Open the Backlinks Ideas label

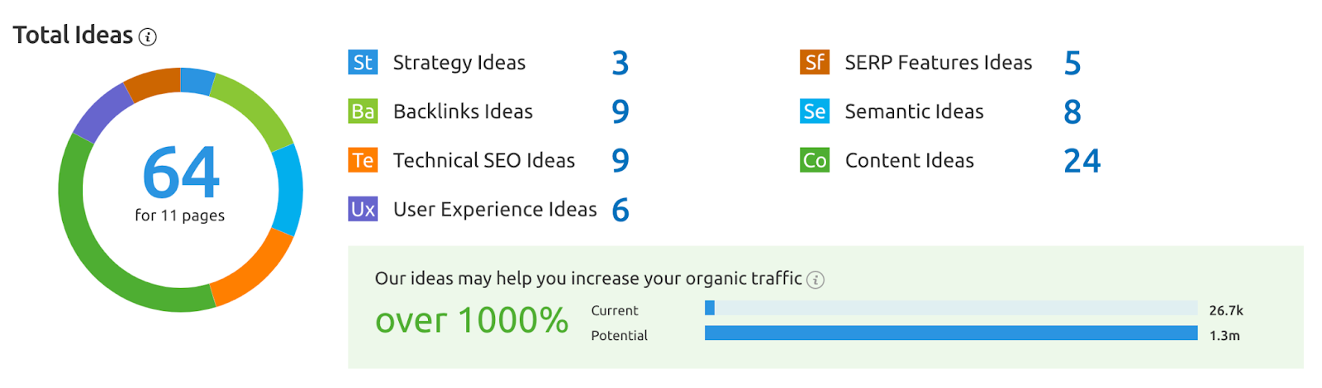(x=463, y=111)
